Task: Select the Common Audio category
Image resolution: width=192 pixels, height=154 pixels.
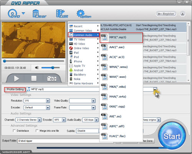Action: tap(84, 35)
